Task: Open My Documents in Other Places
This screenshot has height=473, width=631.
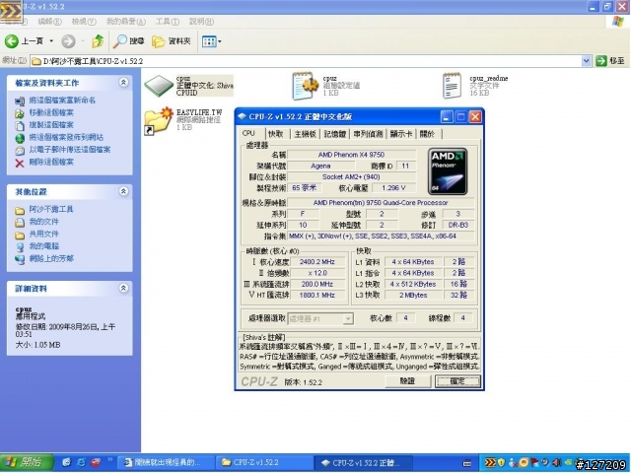Action: click(43, 222)
